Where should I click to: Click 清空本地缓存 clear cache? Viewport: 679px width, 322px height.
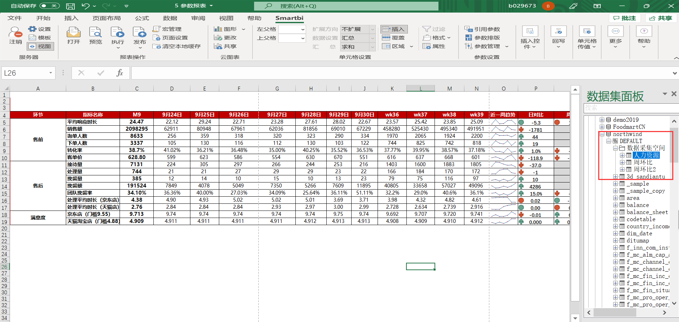coord(177,47)
